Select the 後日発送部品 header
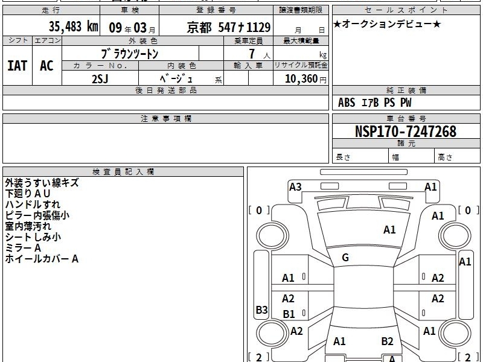This screenshot has height=362, width=483. (165, 90)
